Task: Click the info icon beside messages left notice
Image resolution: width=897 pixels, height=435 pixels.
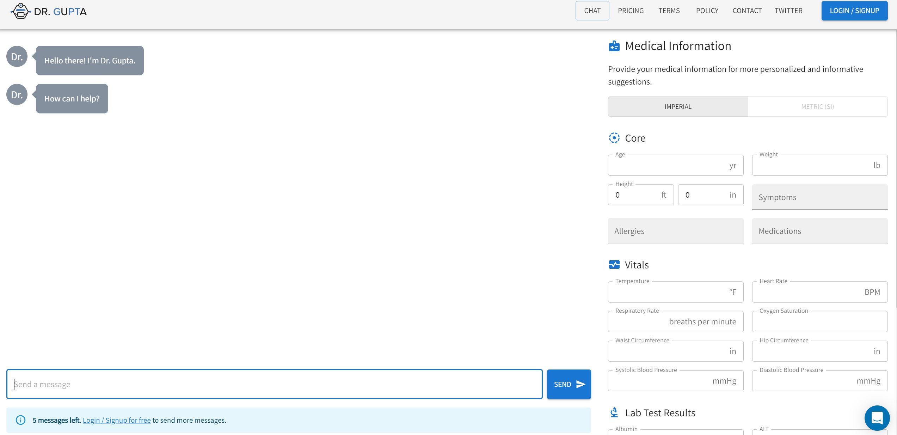Action: [20, 420]
